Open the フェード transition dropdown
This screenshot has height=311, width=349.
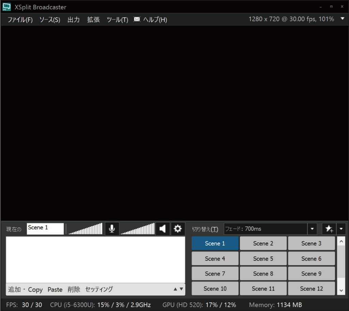click(312, 229)
